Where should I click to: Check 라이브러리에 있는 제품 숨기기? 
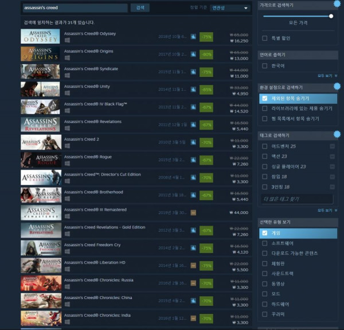point(265,108)
